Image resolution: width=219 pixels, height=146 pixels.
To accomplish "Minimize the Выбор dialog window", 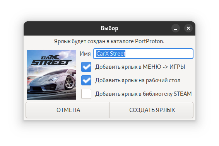I will [176, 28].
